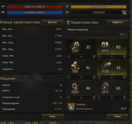Click the Сброс reset button

117,116
